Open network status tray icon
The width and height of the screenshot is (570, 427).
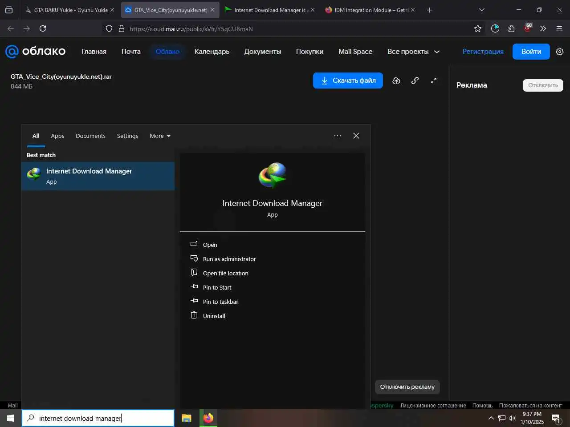coord(502,418)
